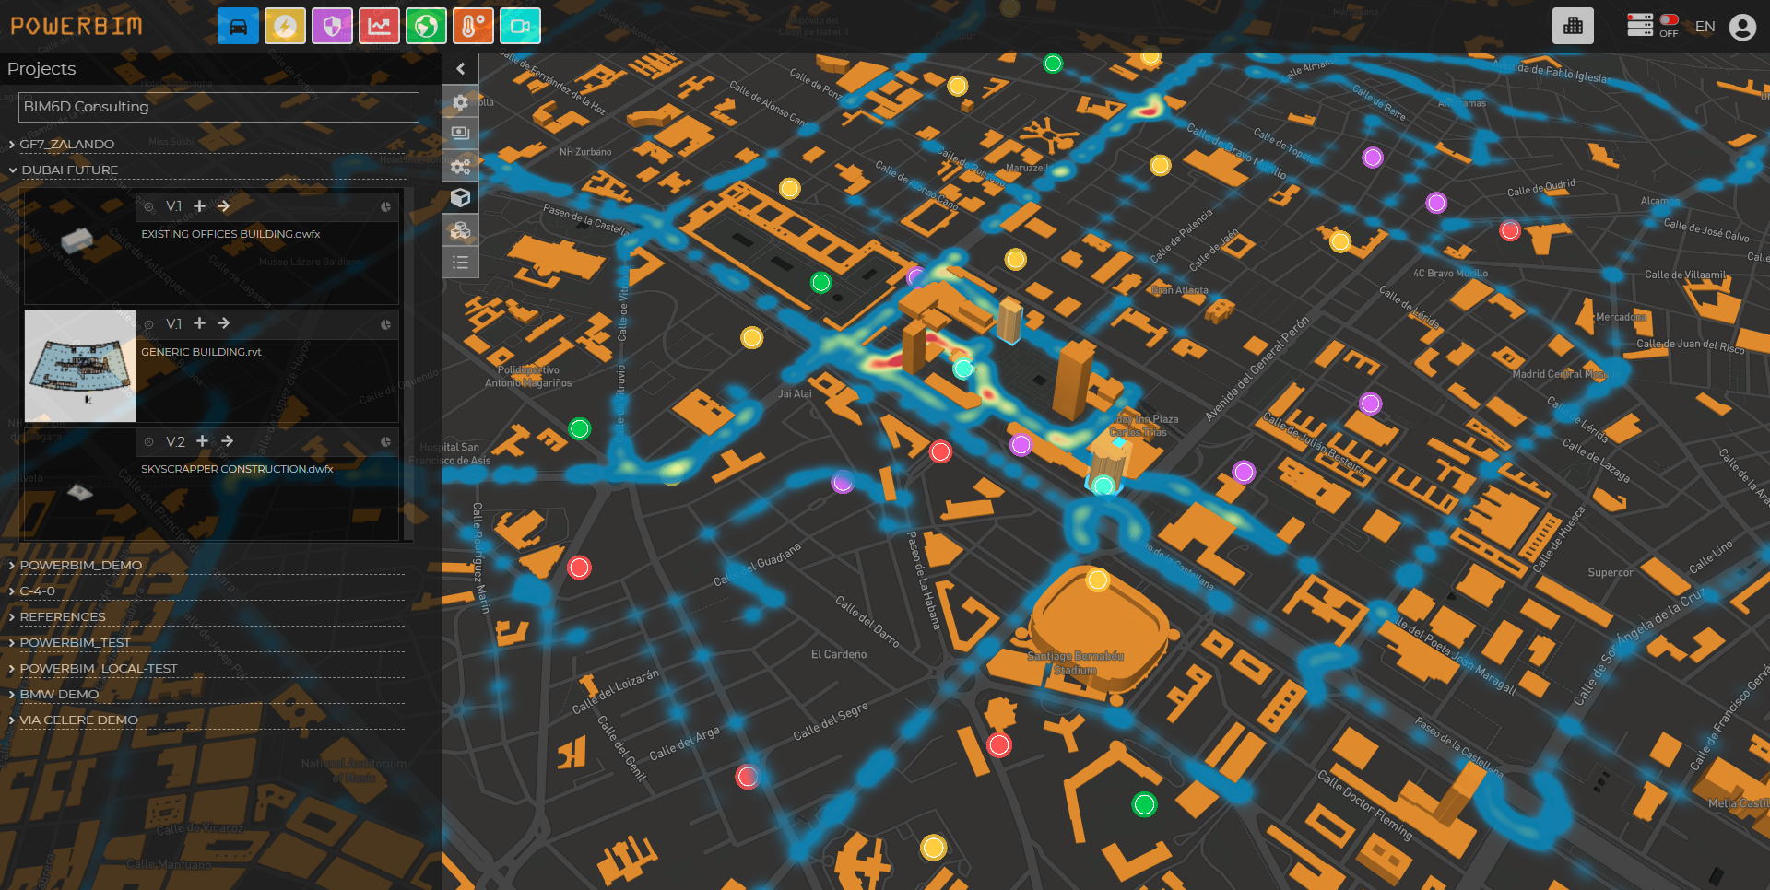Open the yellow lightning energy module
1770x890 pixels.
pos(285,27)
